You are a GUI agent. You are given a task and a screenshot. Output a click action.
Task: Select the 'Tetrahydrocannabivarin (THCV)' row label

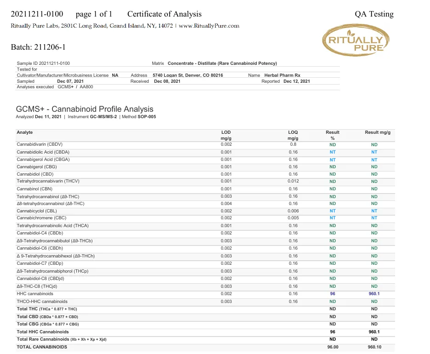[x=48, y=181]
